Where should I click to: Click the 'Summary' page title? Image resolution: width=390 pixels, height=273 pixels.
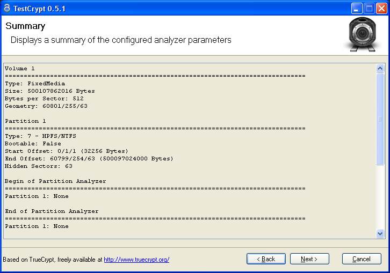(x=25, y=26)
